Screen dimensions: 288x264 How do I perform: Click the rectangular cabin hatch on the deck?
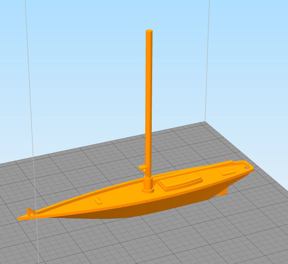tap(180, 181)
